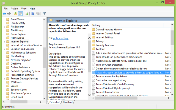176x110 pixels.
Task: Select Network Projector in the tree
Action: click(21, 60)
